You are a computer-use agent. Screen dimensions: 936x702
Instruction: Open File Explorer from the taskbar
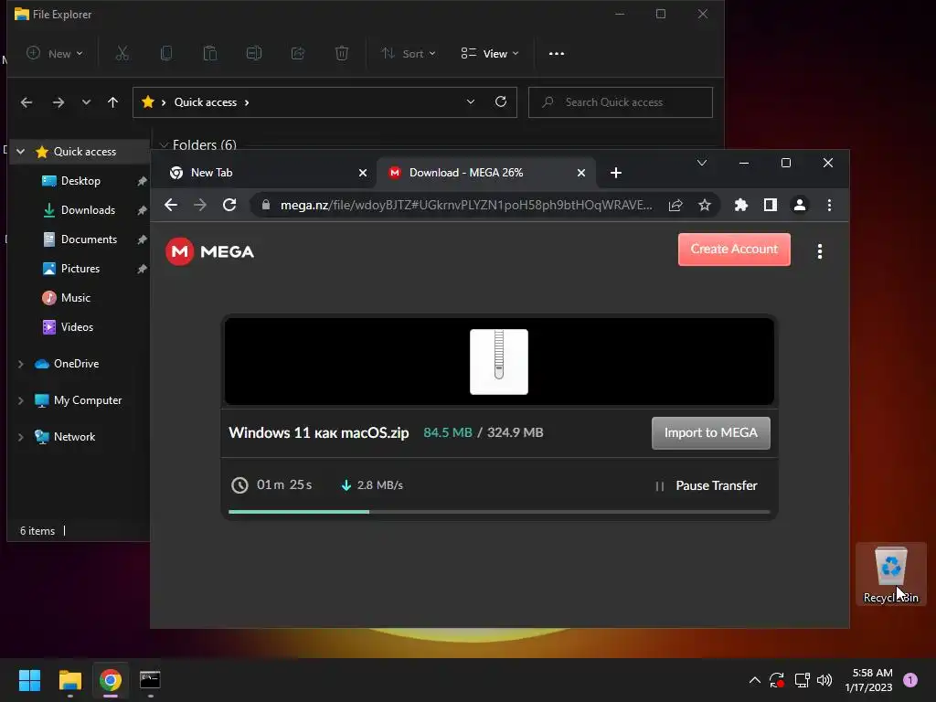[x=69, y=680]
